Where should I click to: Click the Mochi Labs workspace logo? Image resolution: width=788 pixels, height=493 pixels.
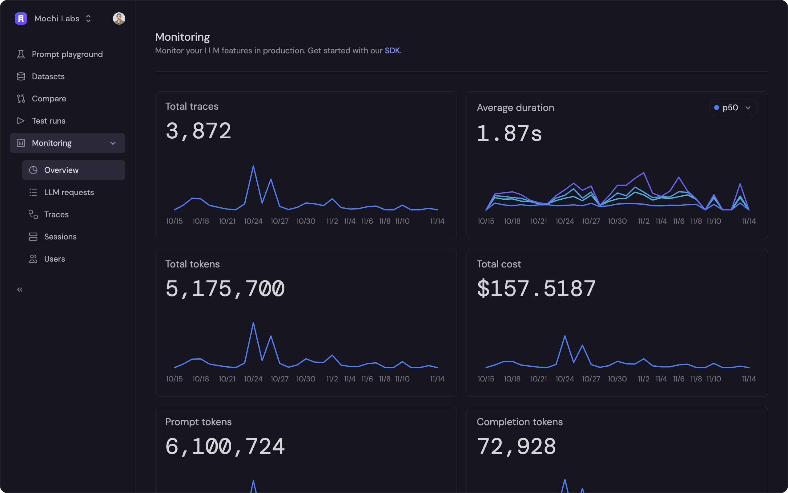point(21,18)
